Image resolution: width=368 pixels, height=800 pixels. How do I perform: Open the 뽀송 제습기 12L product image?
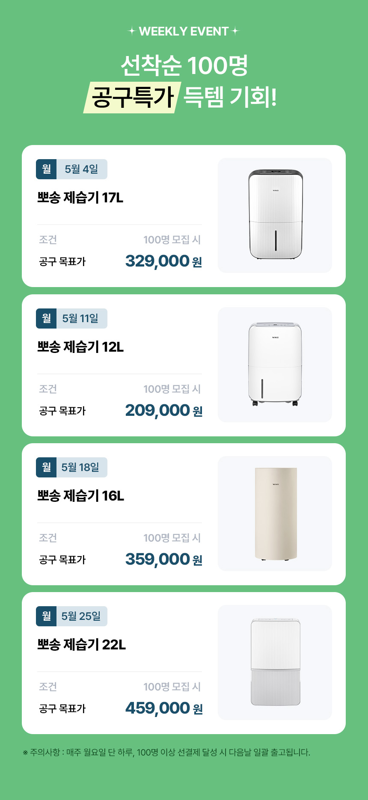coord(275,364)
